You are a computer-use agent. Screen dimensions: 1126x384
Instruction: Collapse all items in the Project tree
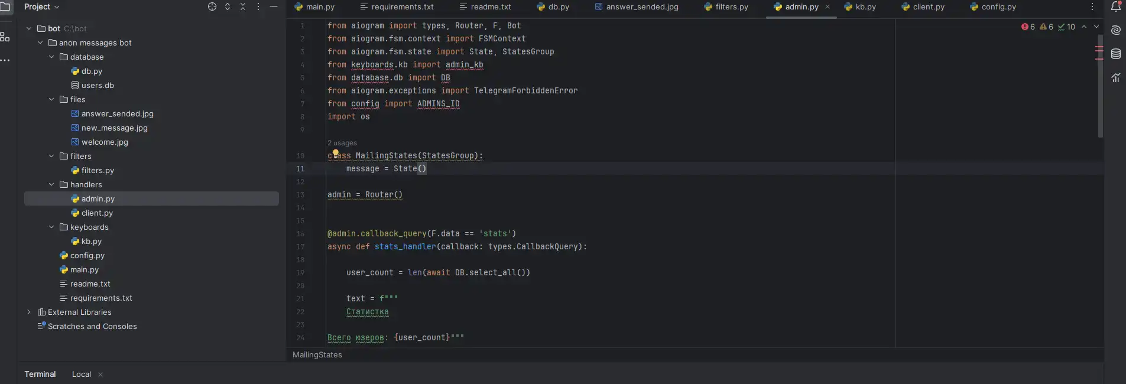pyautogui.click(x=243, y=6)
